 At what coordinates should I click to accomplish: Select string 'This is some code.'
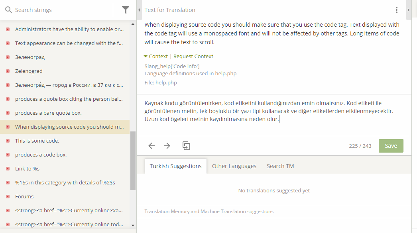pyautogui.click(x=65, y=141)
